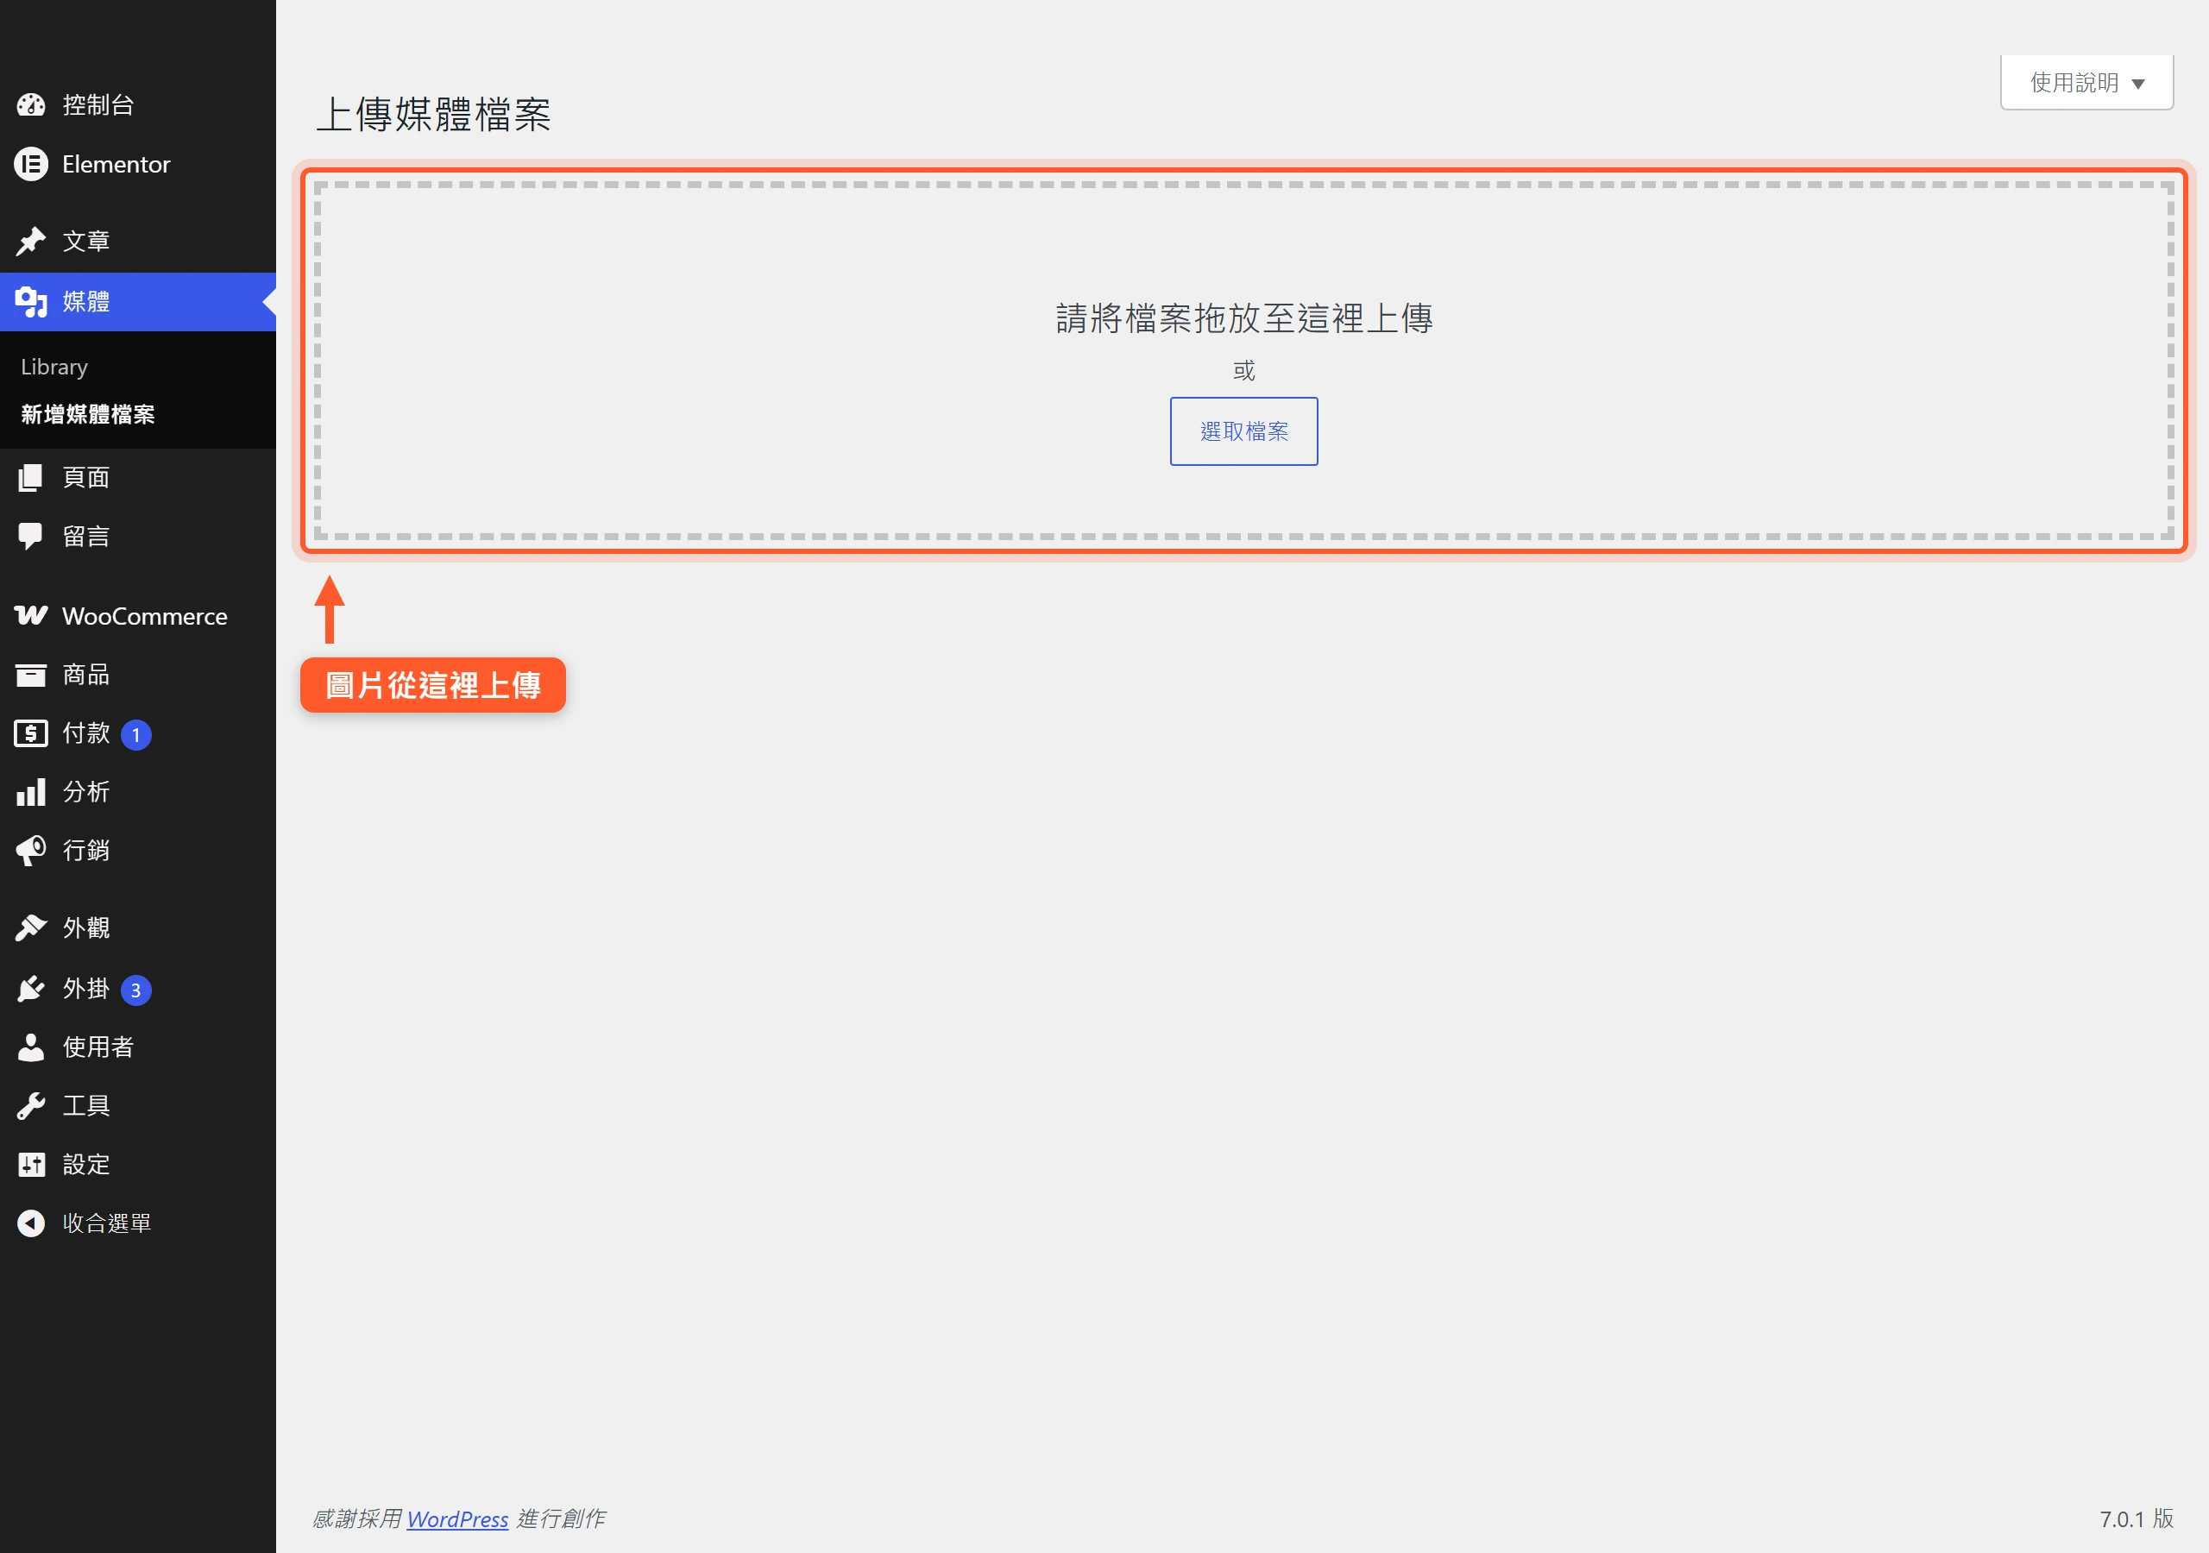Open the 工具 tools menu
Image resolution: width=2209 pixels, height=1553 pixels.
[137, 1107]
